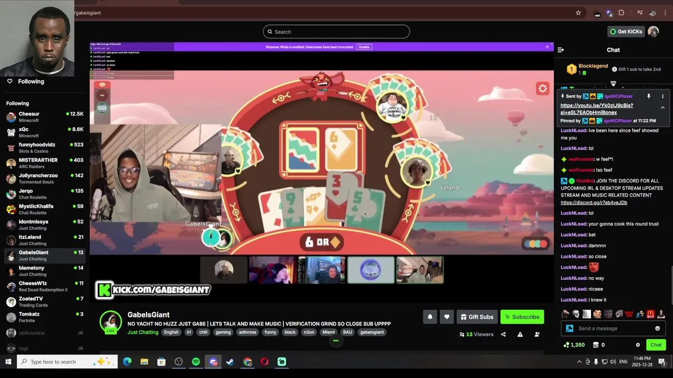Open pinned message three-dot options

tap(662, 97)
